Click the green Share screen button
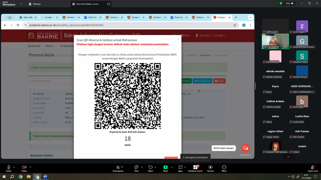This screenshot has width=321, height=180. click(x=166, y=168)
